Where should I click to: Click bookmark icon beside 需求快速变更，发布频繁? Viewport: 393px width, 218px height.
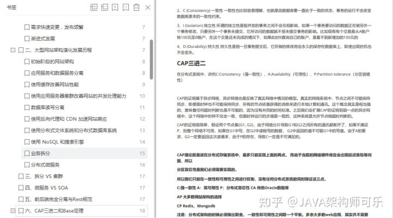27,27
